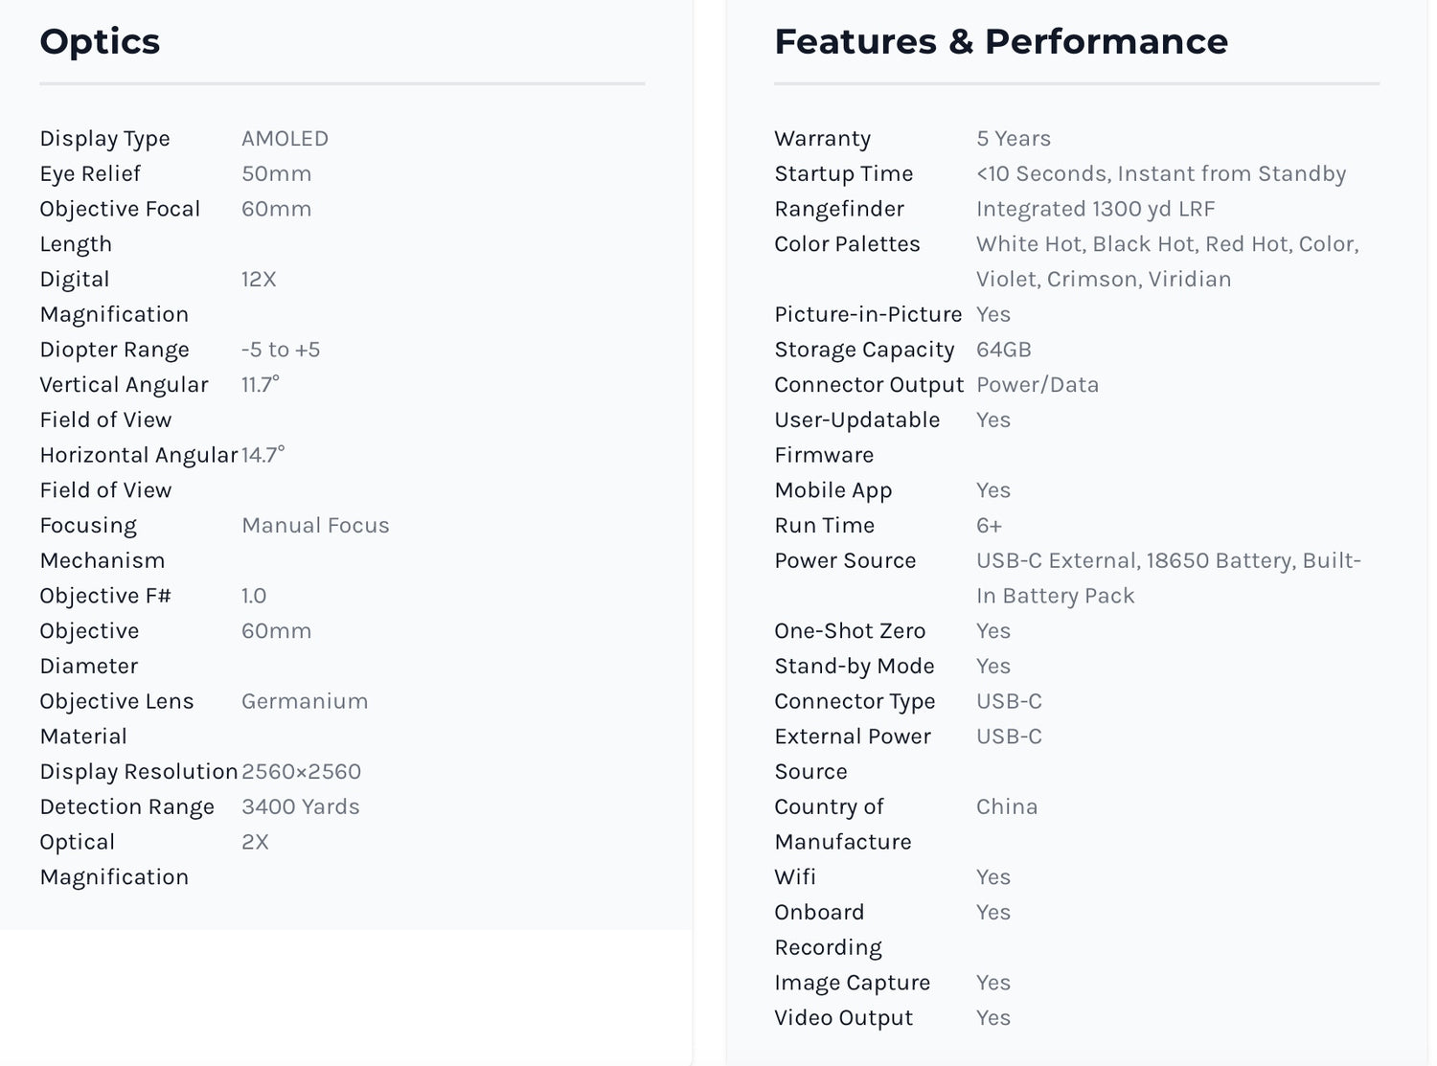Click the China country of manufacture value
This screenshot has height=1066, width=1437.
tap(1007, 807)
